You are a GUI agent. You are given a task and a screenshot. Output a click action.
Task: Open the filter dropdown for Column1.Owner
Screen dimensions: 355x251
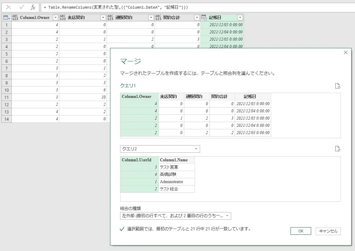[x=56, y=18]
